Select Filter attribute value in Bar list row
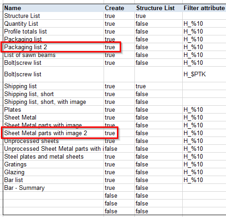The width and height of the screenshot is (226, 217). tap(204, 180)
